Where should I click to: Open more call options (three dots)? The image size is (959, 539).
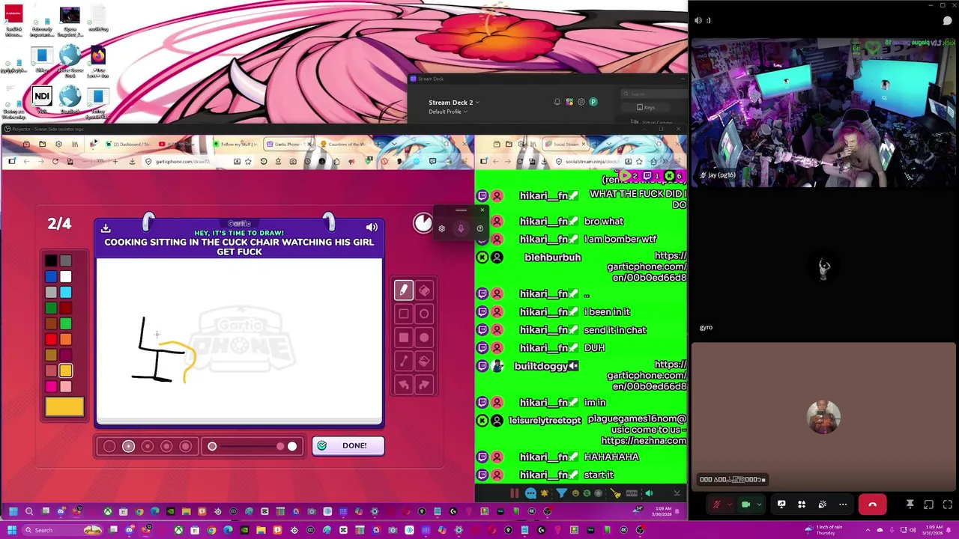click(843, 505)
